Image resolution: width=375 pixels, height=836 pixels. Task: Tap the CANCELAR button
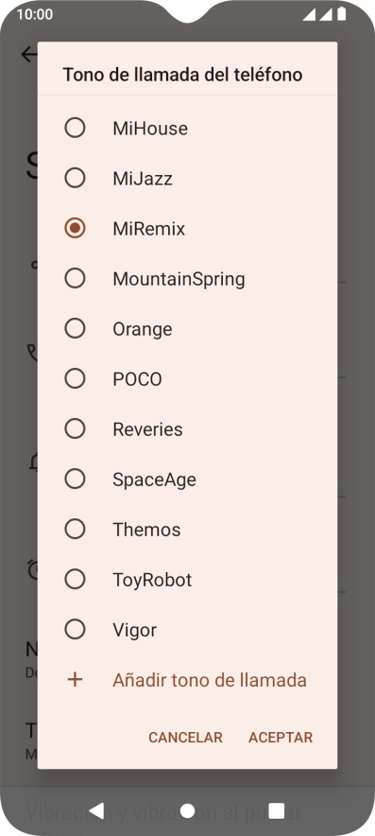[x=185, y=738]
